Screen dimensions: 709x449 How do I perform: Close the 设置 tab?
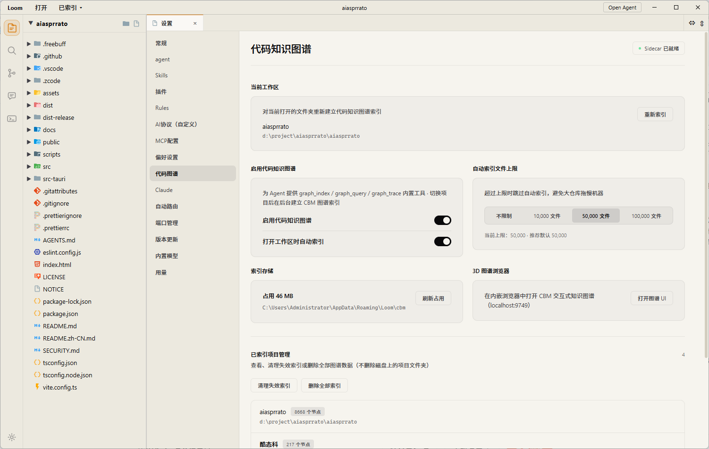(x=195, y=23)
